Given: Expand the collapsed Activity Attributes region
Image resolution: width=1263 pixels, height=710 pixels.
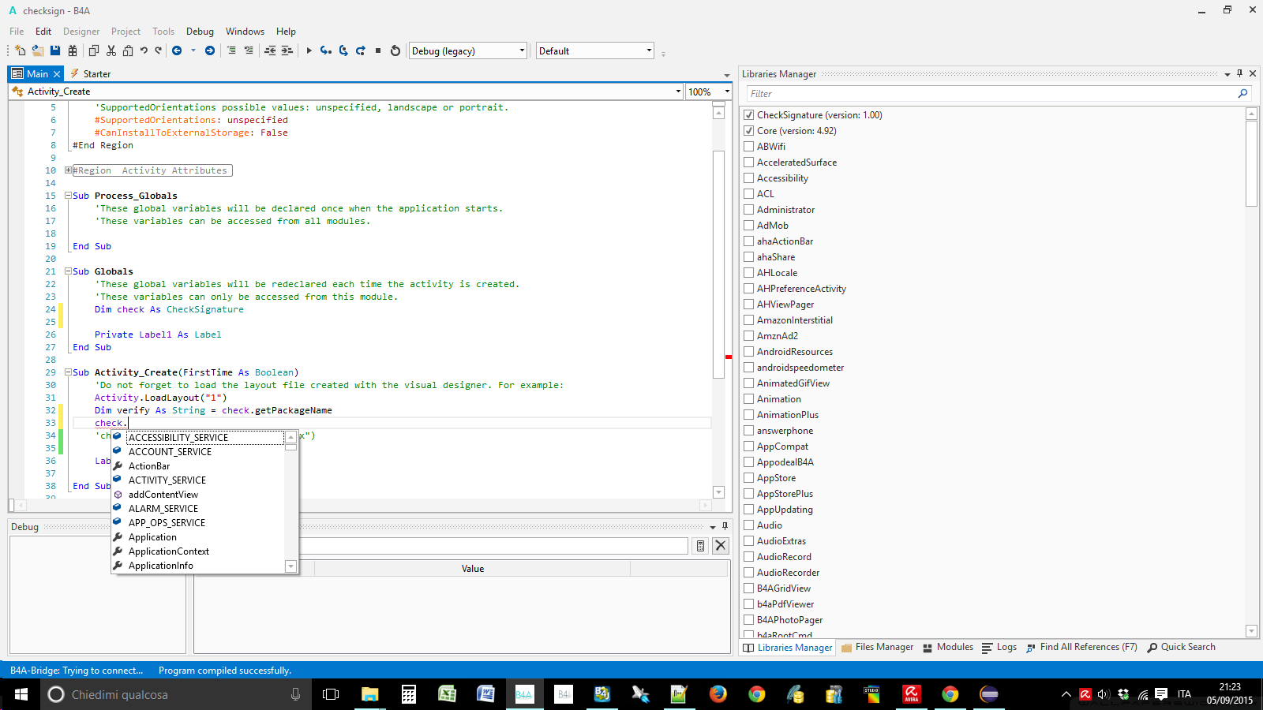Looking at the screenshot, I should (69, 170).
